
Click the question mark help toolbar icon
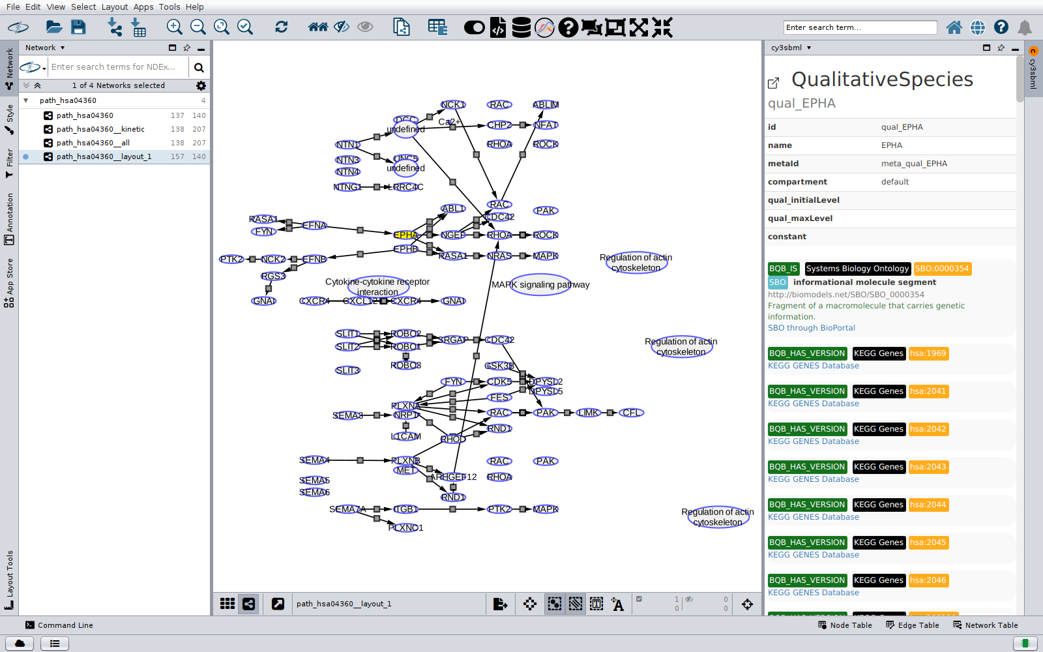click(568, 27)
